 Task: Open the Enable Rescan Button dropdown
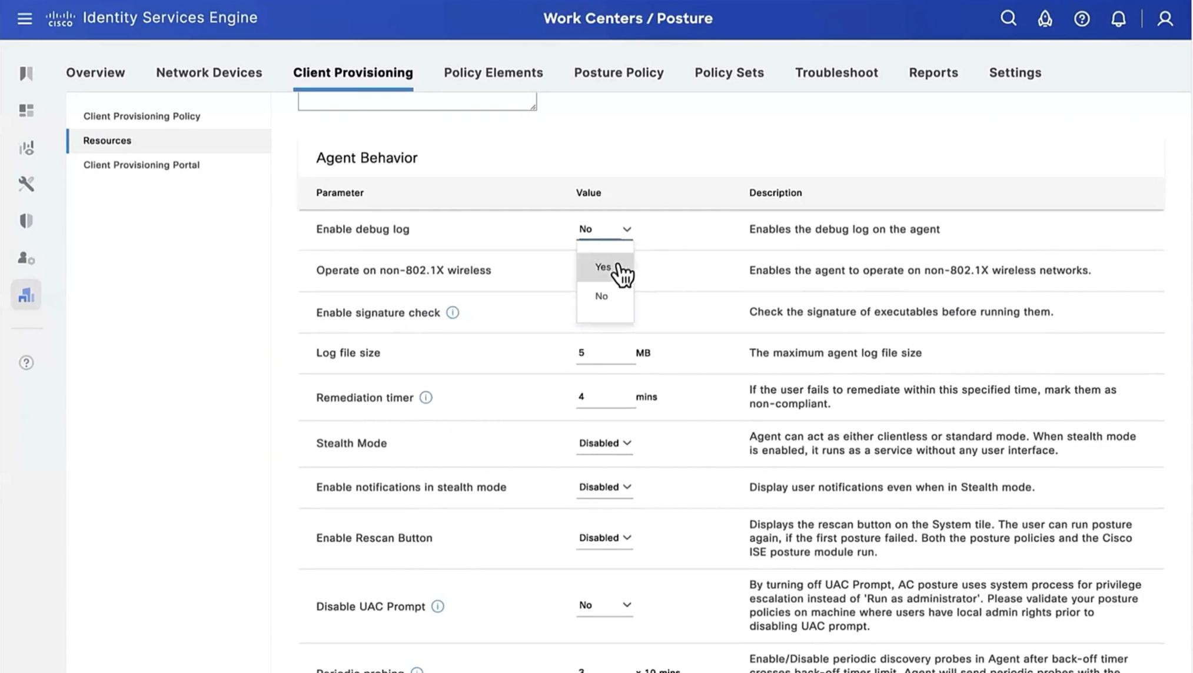pyautogui.click(x=604, y=538)
